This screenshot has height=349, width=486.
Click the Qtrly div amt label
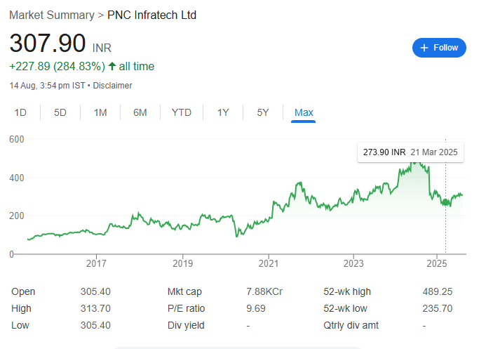click(351, 325)
